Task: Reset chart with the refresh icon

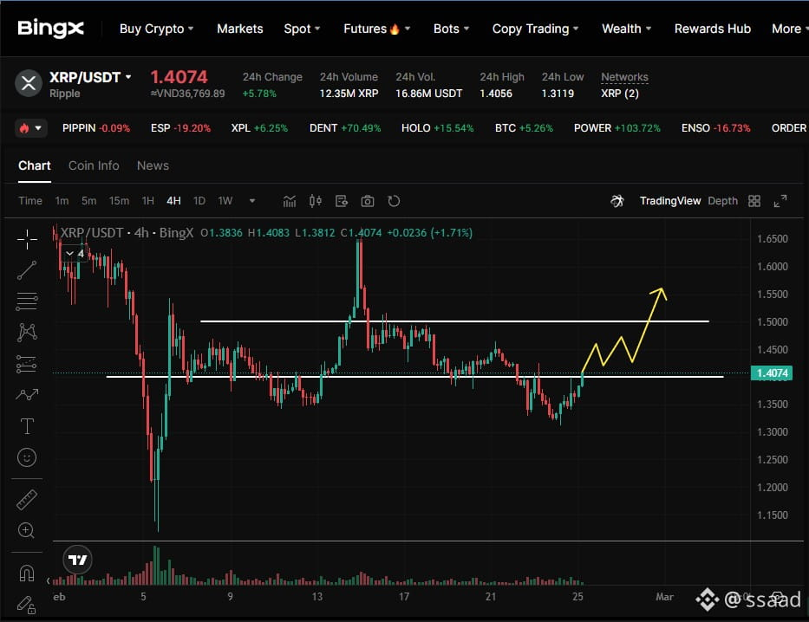Action: 394,201
